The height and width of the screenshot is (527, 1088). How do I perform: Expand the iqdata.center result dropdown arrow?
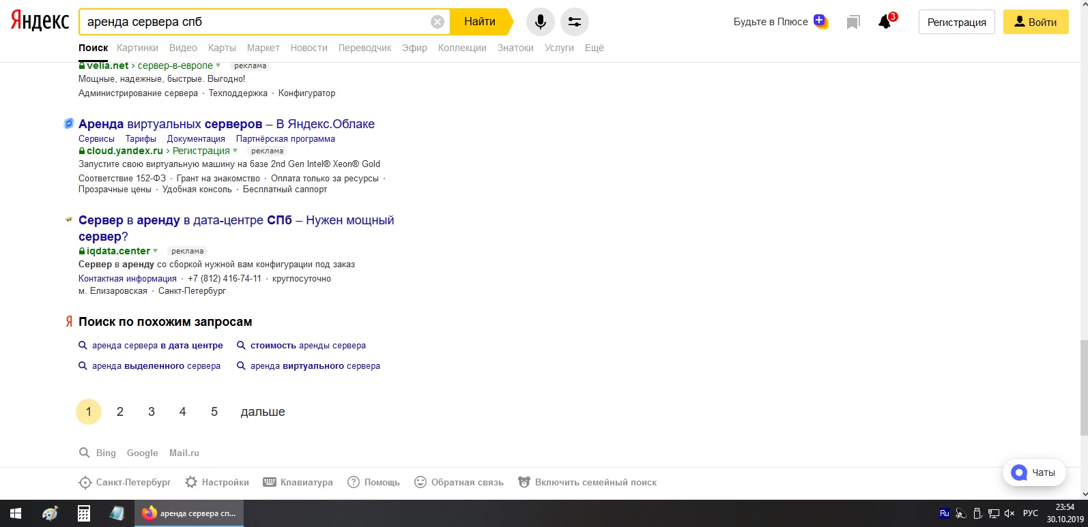pos(156,251)
